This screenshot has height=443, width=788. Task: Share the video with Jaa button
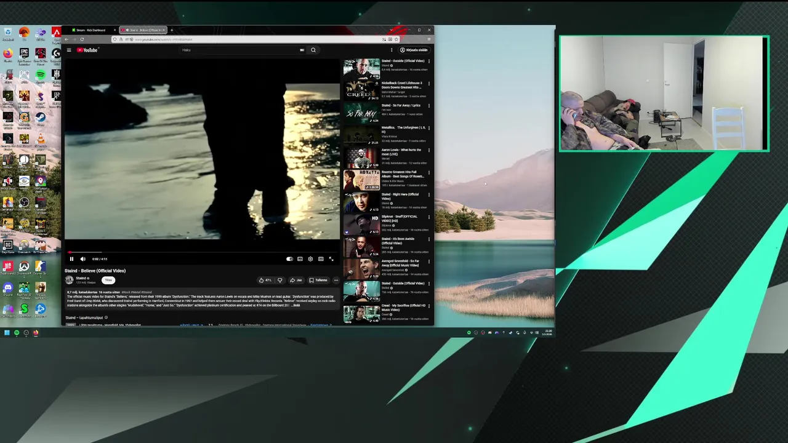296,280
